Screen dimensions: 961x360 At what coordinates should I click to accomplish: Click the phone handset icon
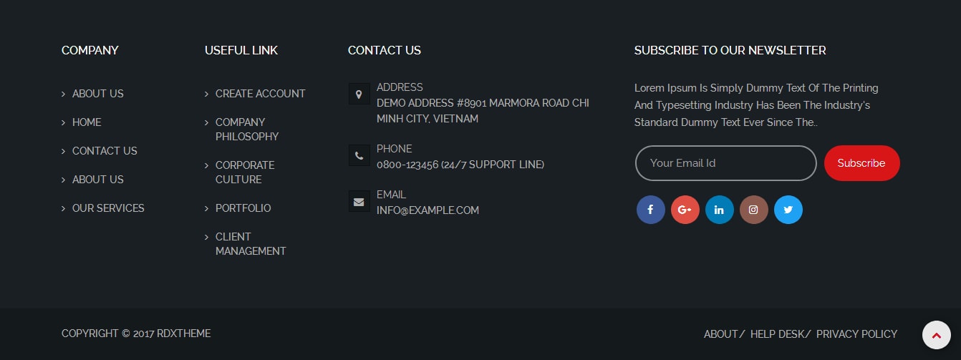click(x=359, y=155)
